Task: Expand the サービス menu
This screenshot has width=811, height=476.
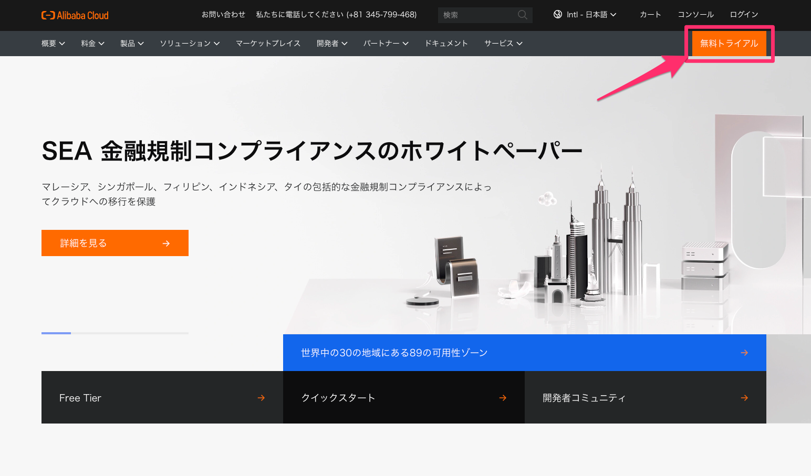Action: (503, 44)
